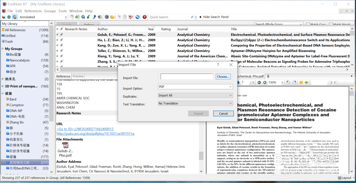Click the Insert Citation icon
This screenshot has width=356, height=183.
click(x=119, y=17)
